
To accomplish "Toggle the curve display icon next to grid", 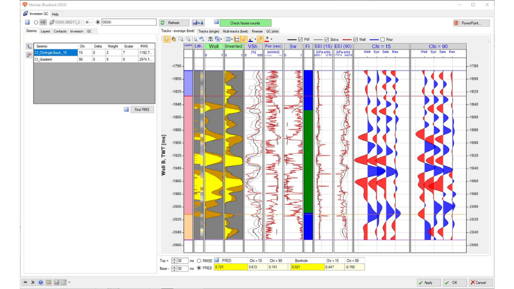I will click(x=244, y=39).
